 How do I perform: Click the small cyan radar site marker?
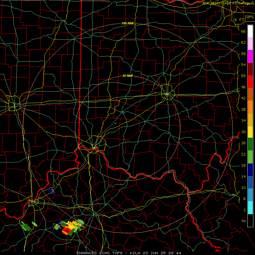[115, 123]
